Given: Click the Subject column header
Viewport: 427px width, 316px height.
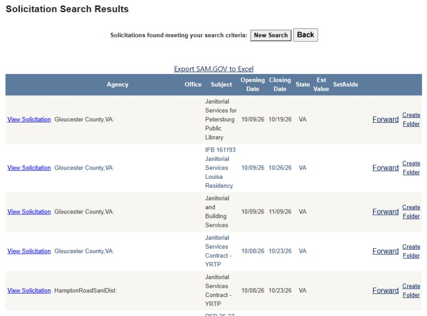Looking at the screenshot, I should point(221,85).
